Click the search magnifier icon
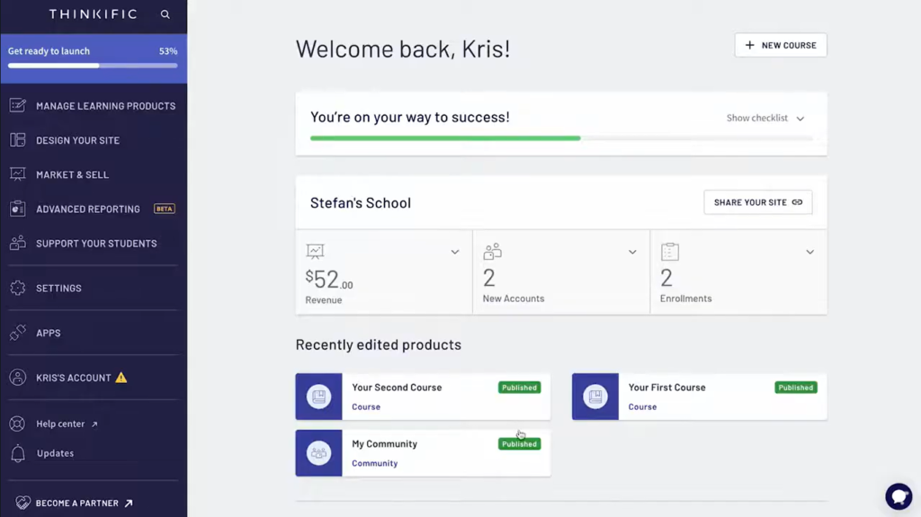This screenshot has width=921, height=517. pyautogui.click(x=165, y=14)
